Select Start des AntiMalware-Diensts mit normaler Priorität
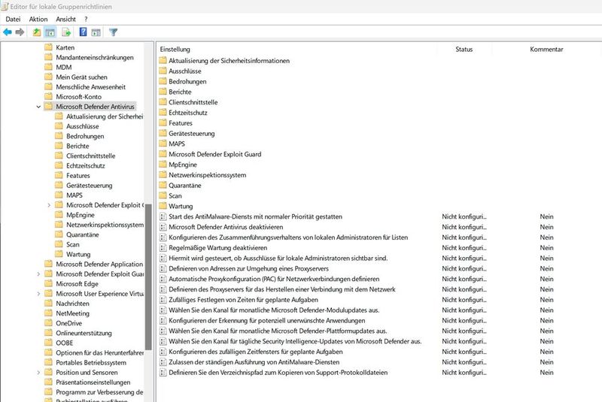This screenshot has height=402, width=602. click(x=255, y=217)
